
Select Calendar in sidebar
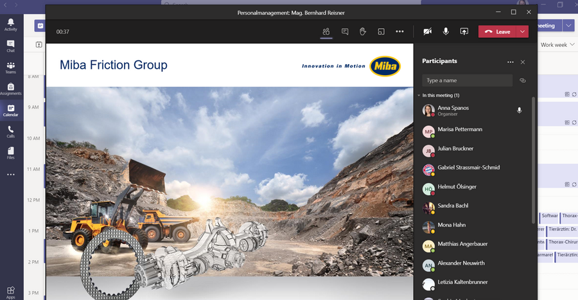click(11, 110)
